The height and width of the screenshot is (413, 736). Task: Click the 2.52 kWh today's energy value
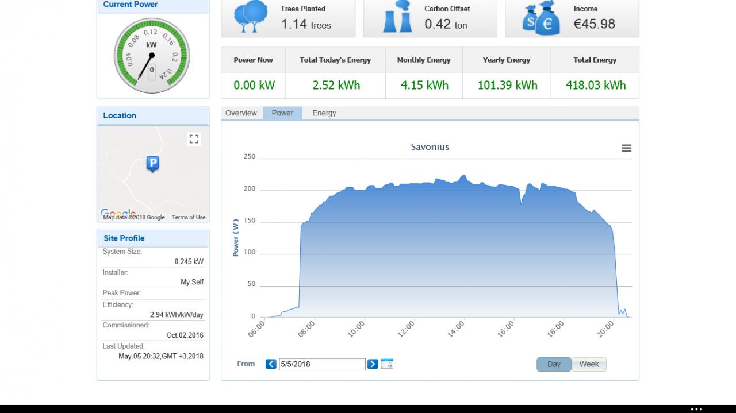pyautogui.click(x=336, y=85)
